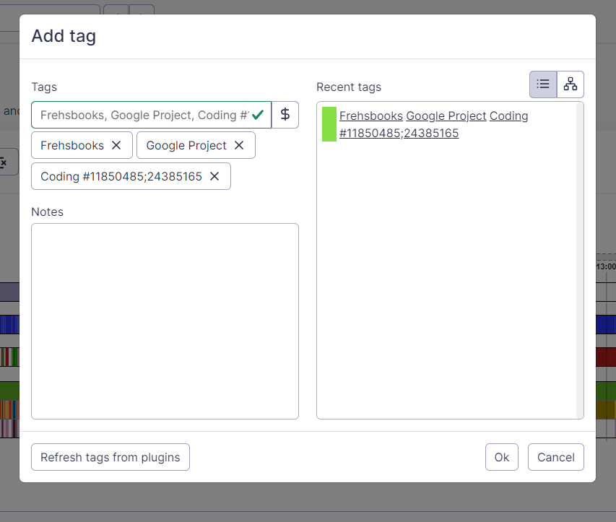The image size is (616, 522).
Task: Delete the Coding #11850485;24385165 tag chip
Action: coord(214,176)
